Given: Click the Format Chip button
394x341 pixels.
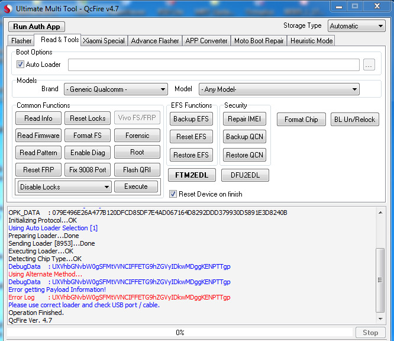Looking at the screenshot, I should pyautogui.click(x=301, y=120).
